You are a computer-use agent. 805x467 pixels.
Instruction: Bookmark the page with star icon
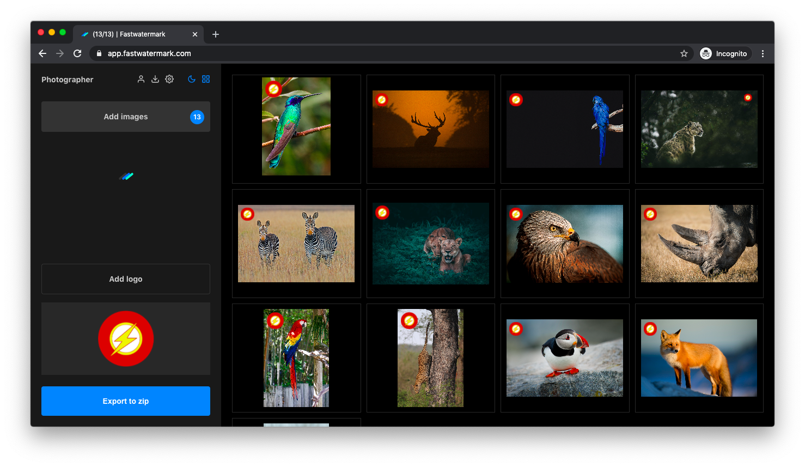(x=684, y=53)
